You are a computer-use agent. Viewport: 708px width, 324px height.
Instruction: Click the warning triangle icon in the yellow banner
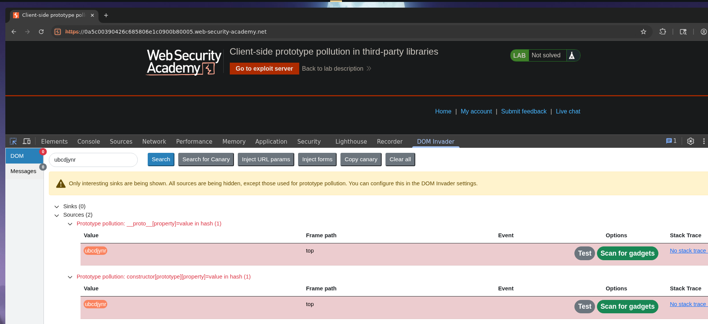pyautogui.click(x=61, y=184)
